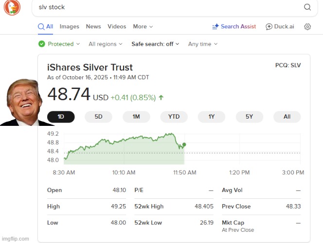The width and height of the screenshot is (323, 243).
Task: Click the green chart endpoint dot
Action: point(184,144)
